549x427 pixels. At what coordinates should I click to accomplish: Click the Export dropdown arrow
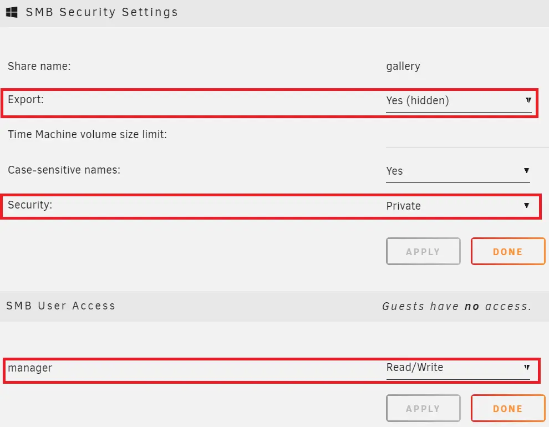(528, 100)
